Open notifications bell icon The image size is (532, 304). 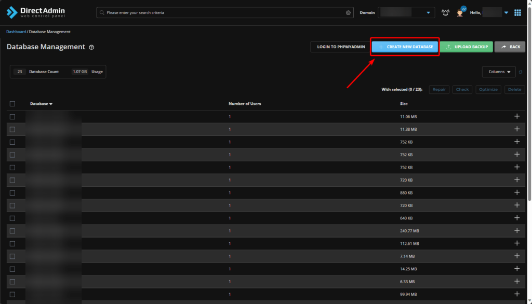coord(445,12)
